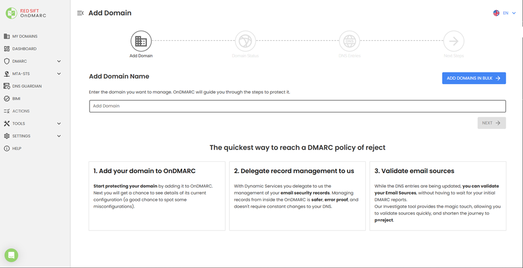Click the Settings gear icon
The width and height of the screenshot is (523, 268).
(6, 136)
